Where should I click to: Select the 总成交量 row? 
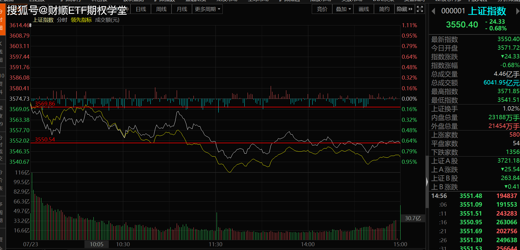click(475, 74)
